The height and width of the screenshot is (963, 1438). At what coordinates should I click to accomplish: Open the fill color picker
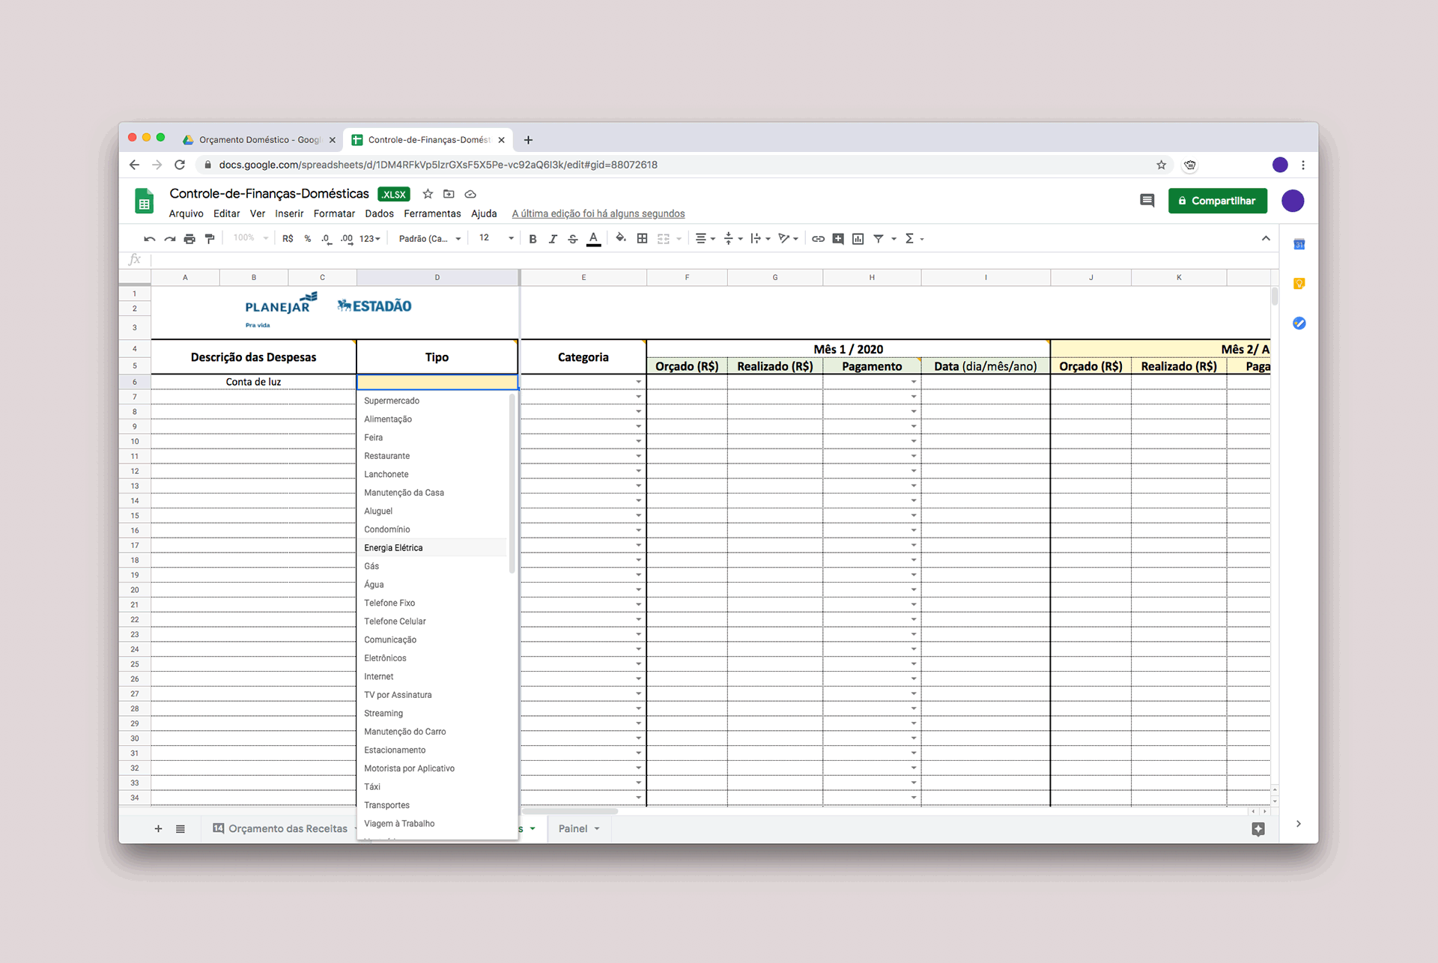tap(620, 239)
